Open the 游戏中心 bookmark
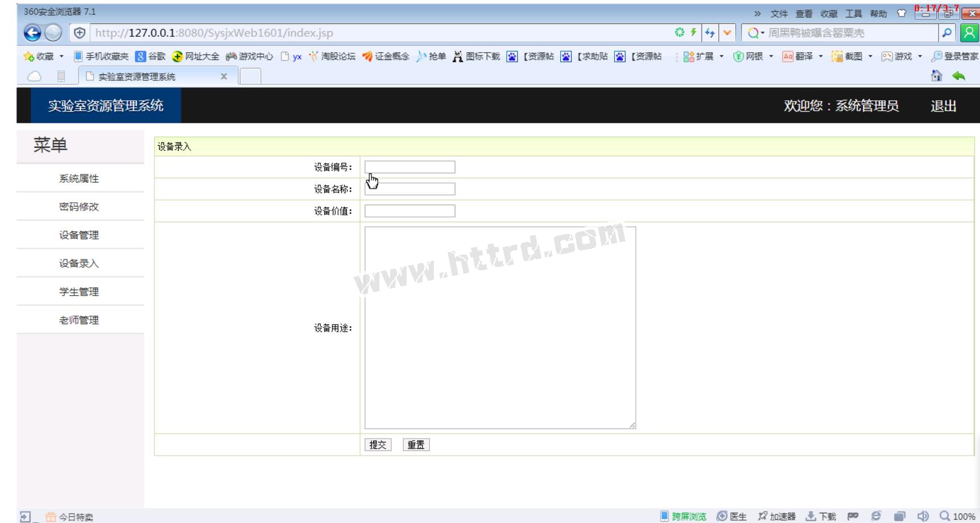 point(249,56)
